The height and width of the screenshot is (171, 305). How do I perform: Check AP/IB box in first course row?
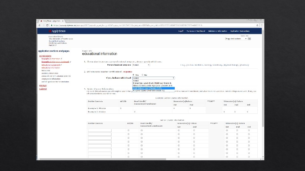tap(128, 130)
